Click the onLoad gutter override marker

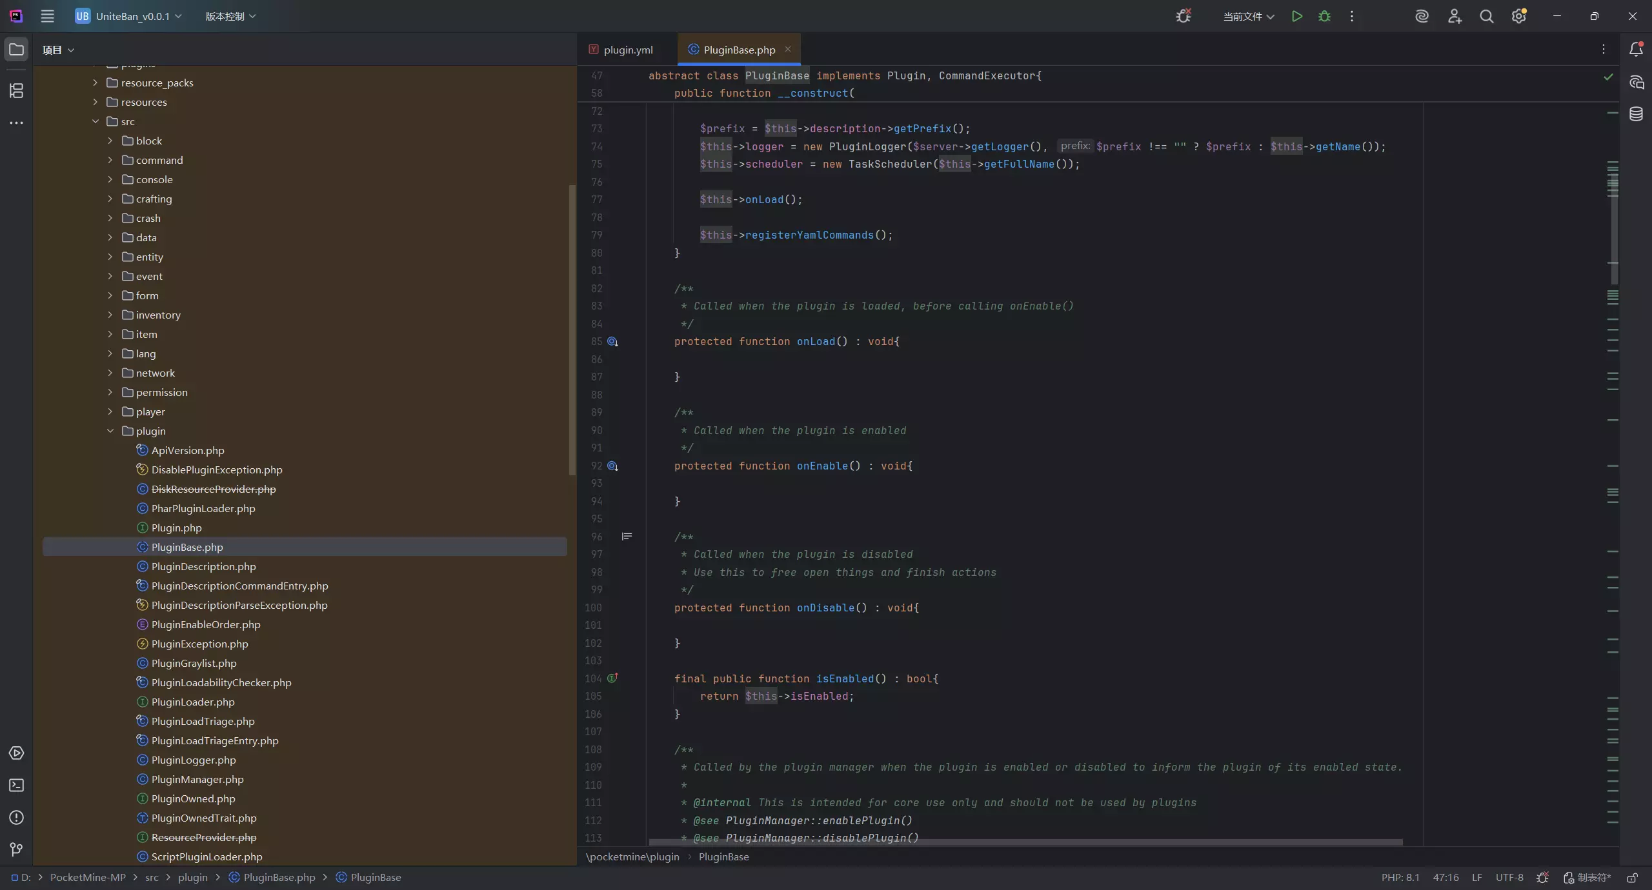(613, 342)
